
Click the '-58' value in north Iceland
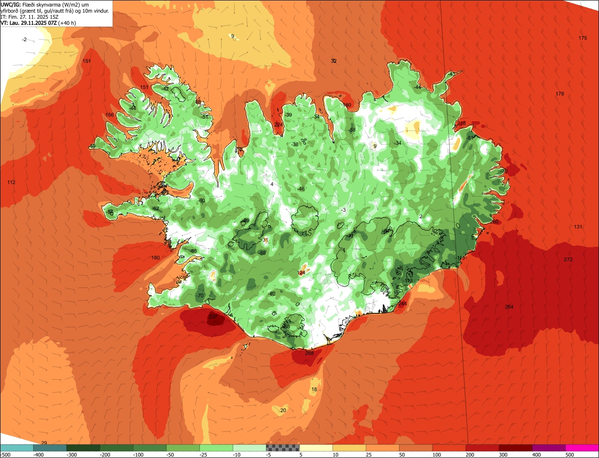click(352, 130)
